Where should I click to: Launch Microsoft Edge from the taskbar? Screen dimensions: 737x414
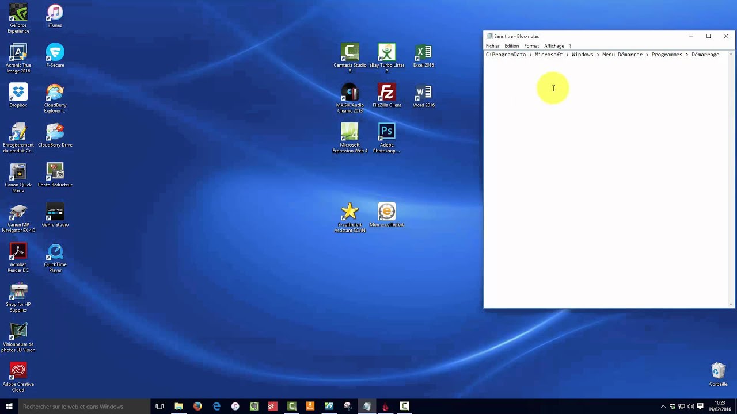coord(216,407)
